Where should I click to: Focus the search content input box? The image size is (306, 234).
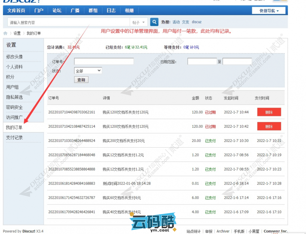(x=67, y=23)
